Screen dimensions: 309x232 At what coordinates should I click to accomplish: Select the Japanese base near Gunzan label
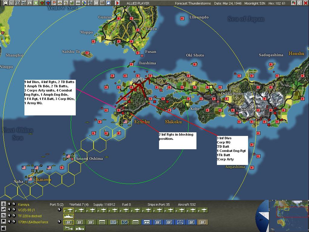coord(119,18)
